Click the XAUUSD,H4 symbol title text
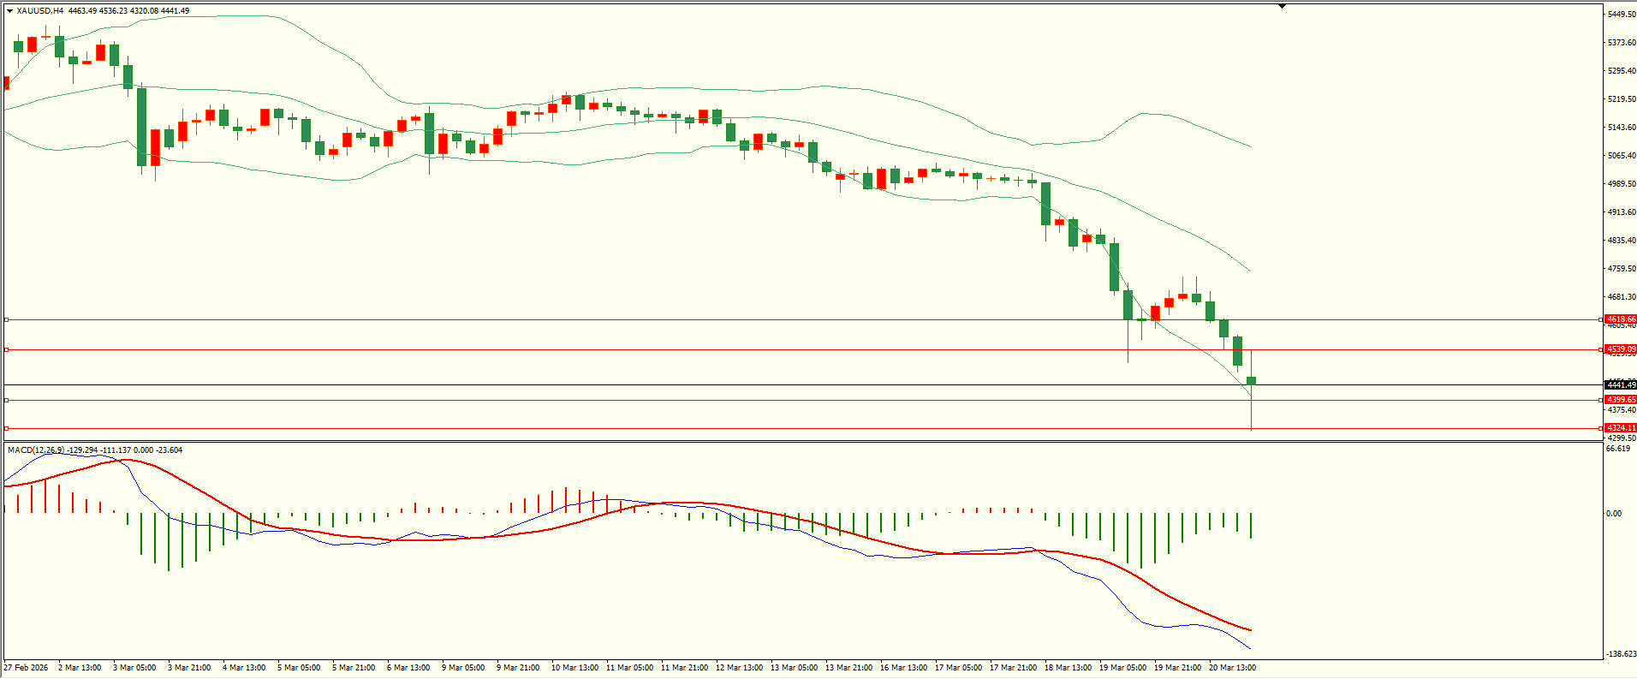The height and width of the screenshot is (679, 1637). coord(39,11)
